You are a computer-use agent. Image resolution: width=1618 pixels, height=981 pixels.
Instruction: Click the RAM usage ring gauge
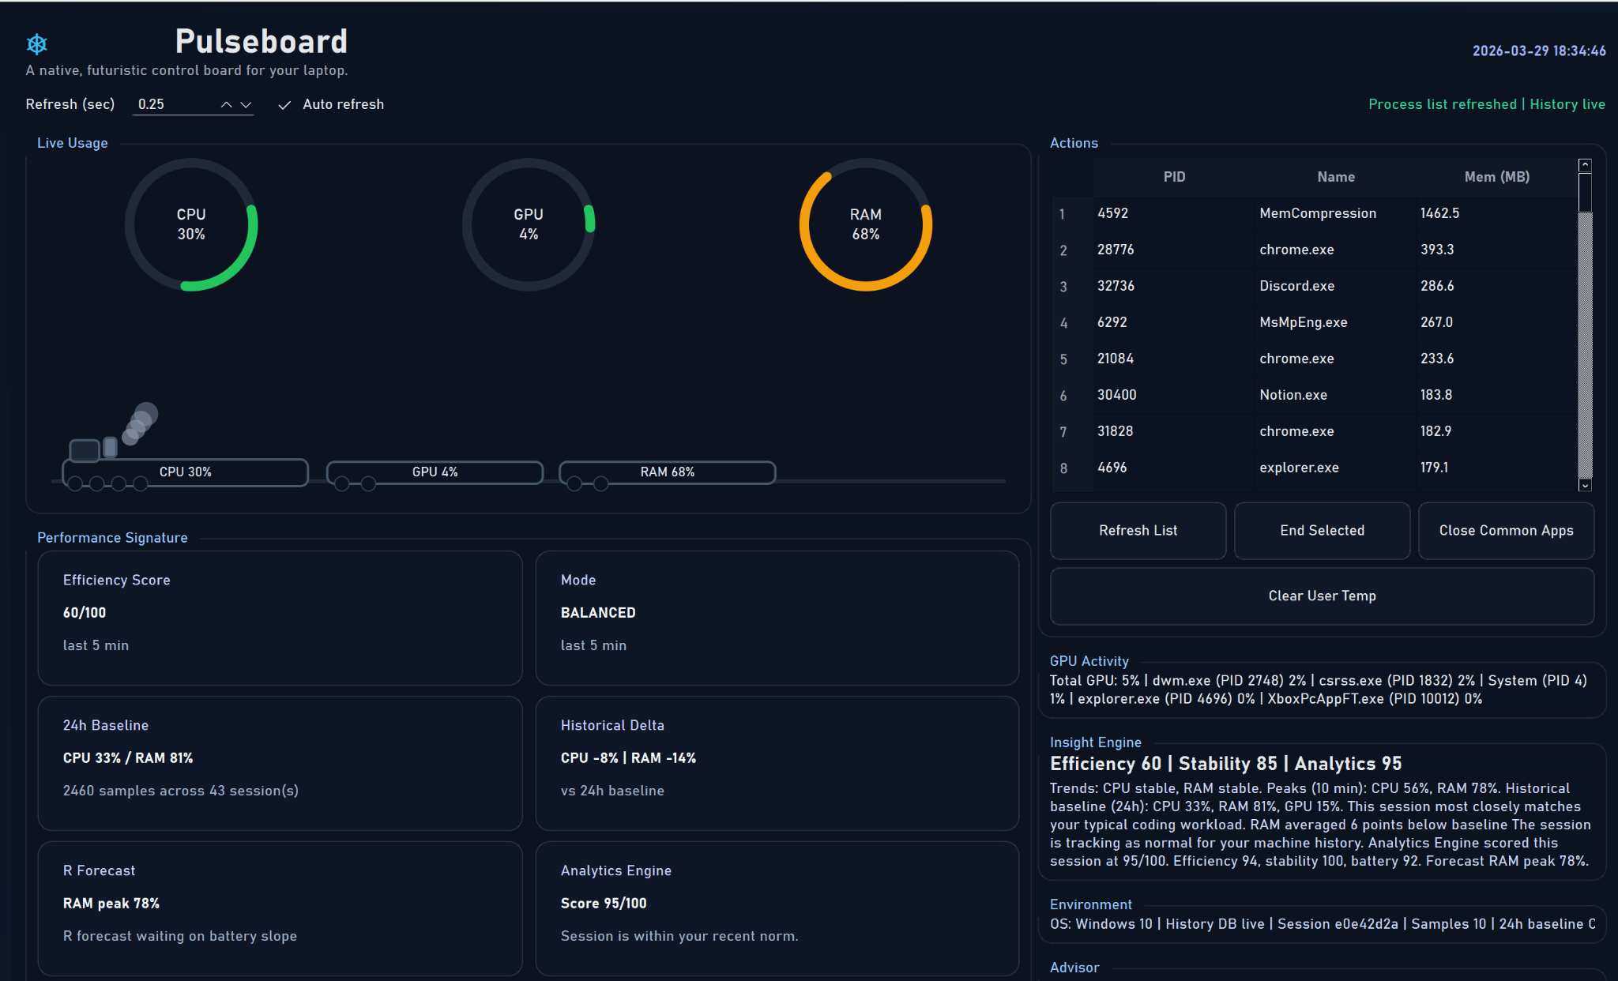point(866,224)
